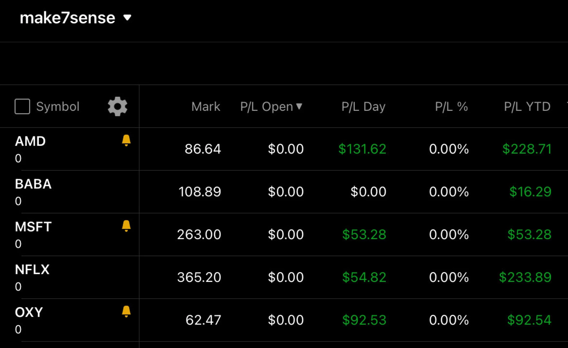Click BABA's P/L YTD value $16.29
568x348 pixels.
click(x=530, y=191)
